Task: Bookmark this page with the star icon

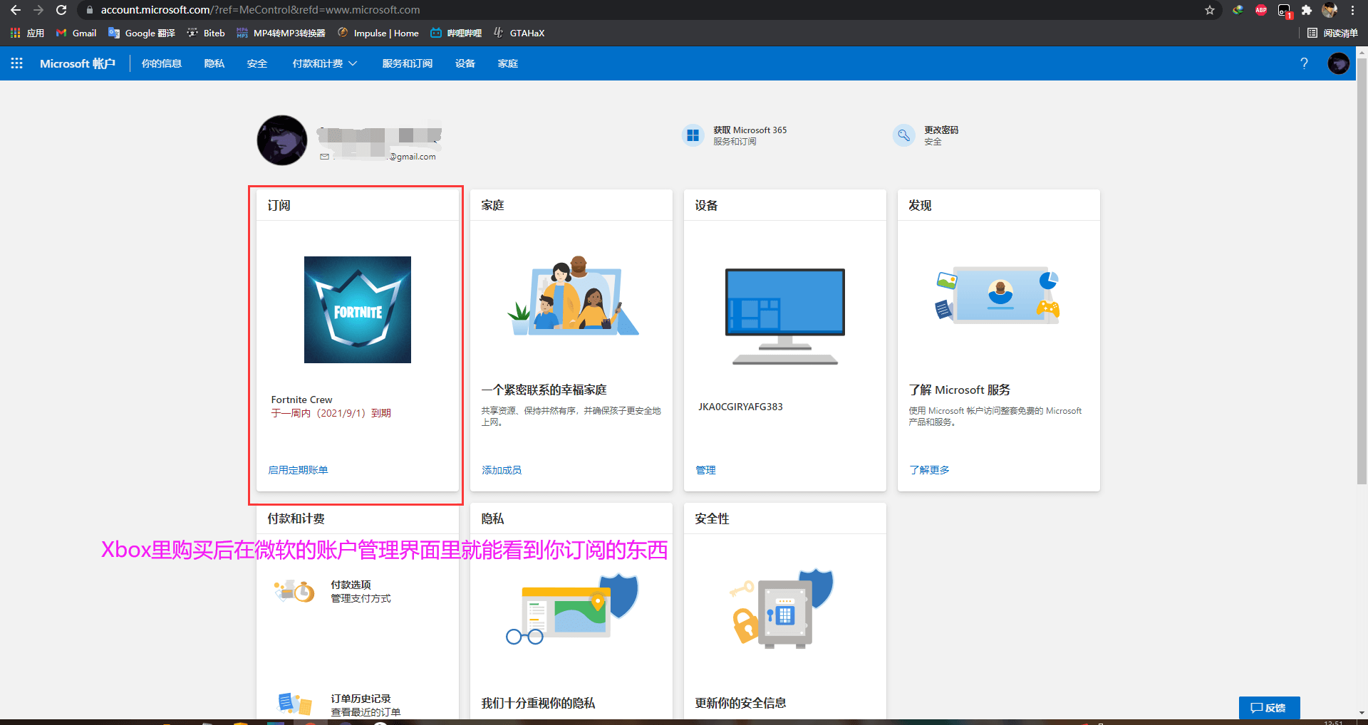Action: tap(1210, 10)
